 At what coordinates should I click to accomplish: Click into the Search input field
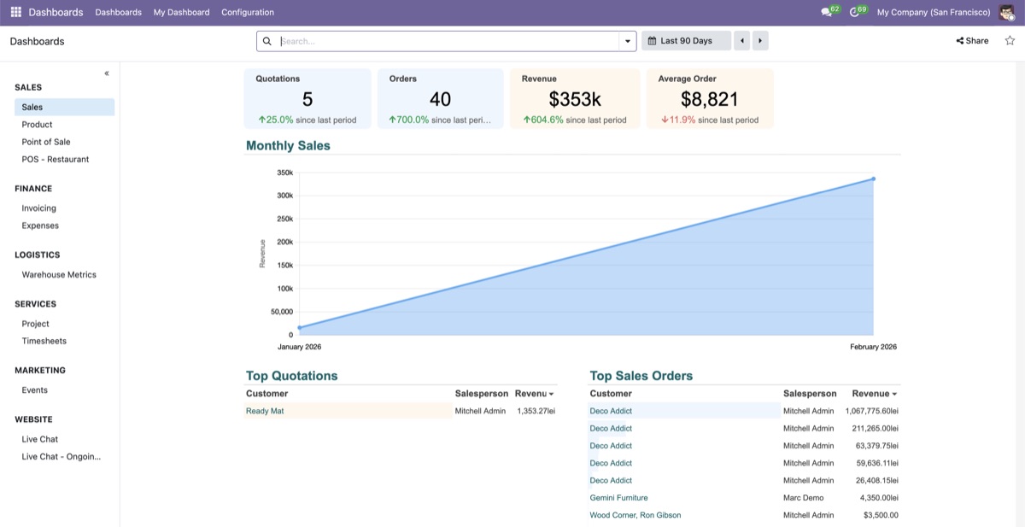pyautogui.click(x=448, y=41)
